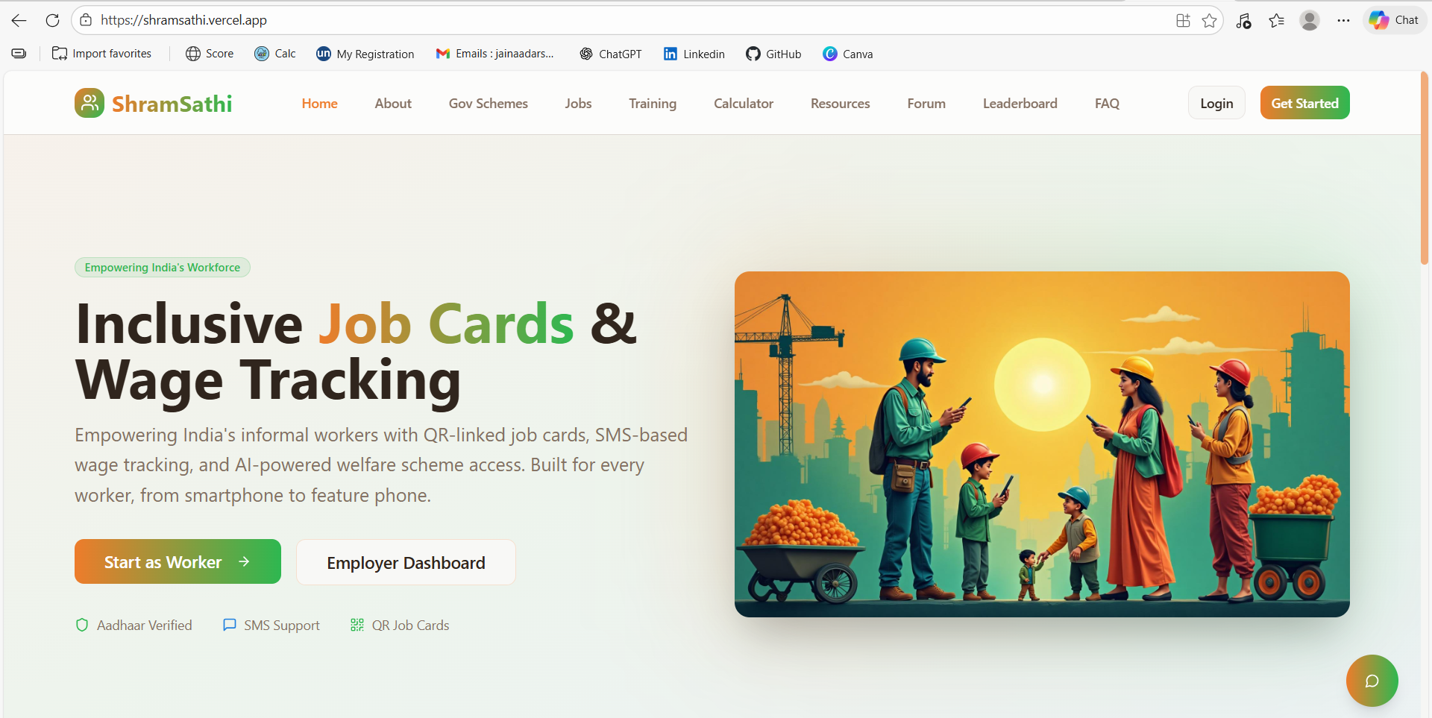Open browser settings three-dots menu
1432x718 pixels.
(x=1343, y=20)
